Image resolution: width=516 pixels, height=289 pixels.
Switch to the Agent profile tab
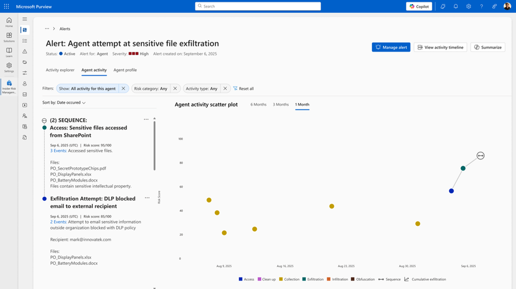click(x=125, y=70)
